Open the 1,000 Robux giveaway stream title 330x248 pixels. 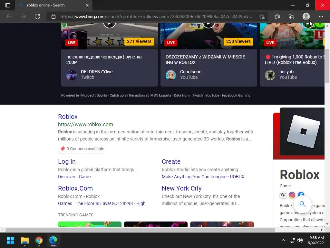[x=295, y=59]
